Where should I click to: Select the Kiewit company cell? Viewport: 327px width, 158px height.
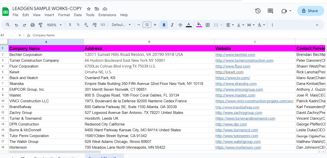(46, 72)
